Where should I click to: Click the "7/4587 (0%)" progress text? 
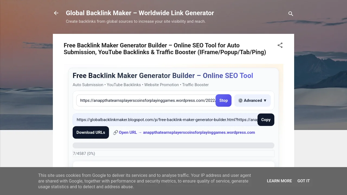84,154
